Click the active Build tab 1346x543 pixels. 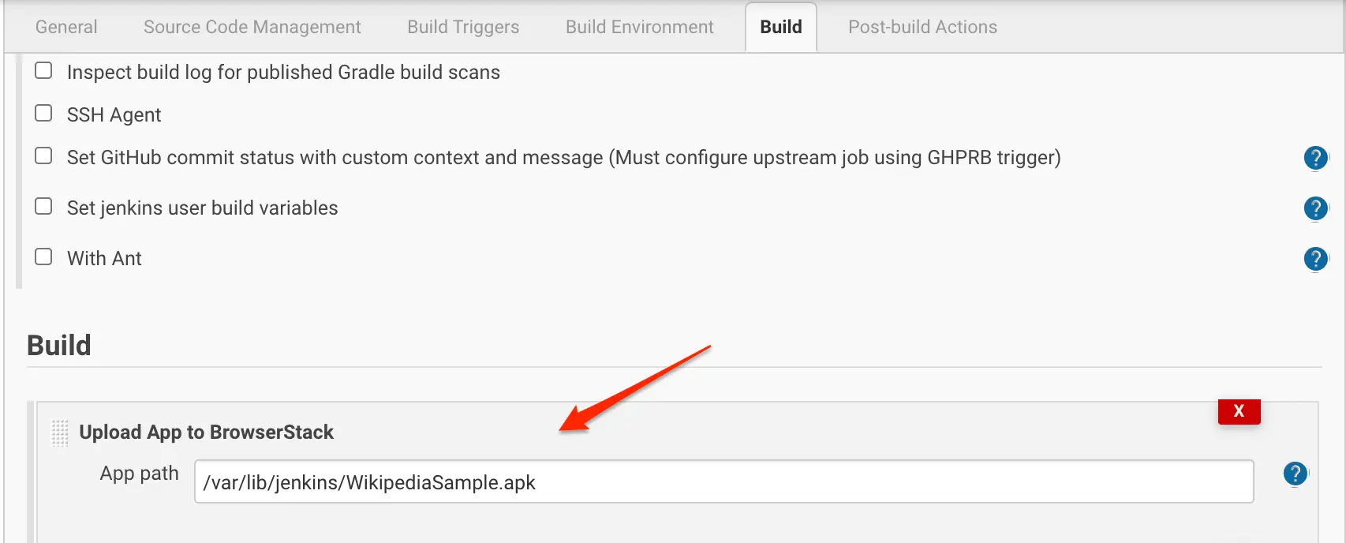(781, 27)
